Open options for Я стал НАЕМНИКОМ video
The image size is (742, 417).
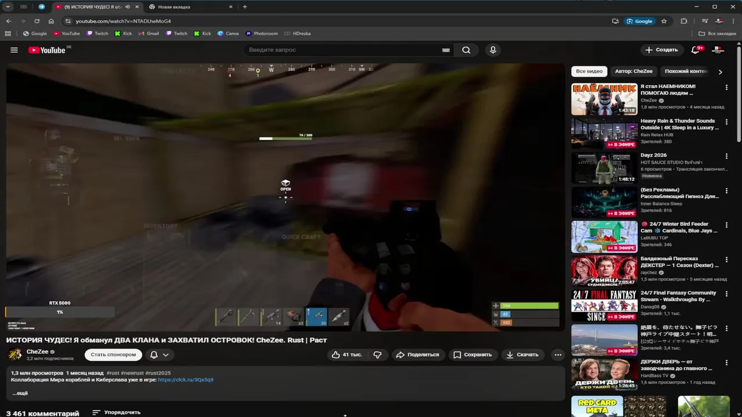726,87
